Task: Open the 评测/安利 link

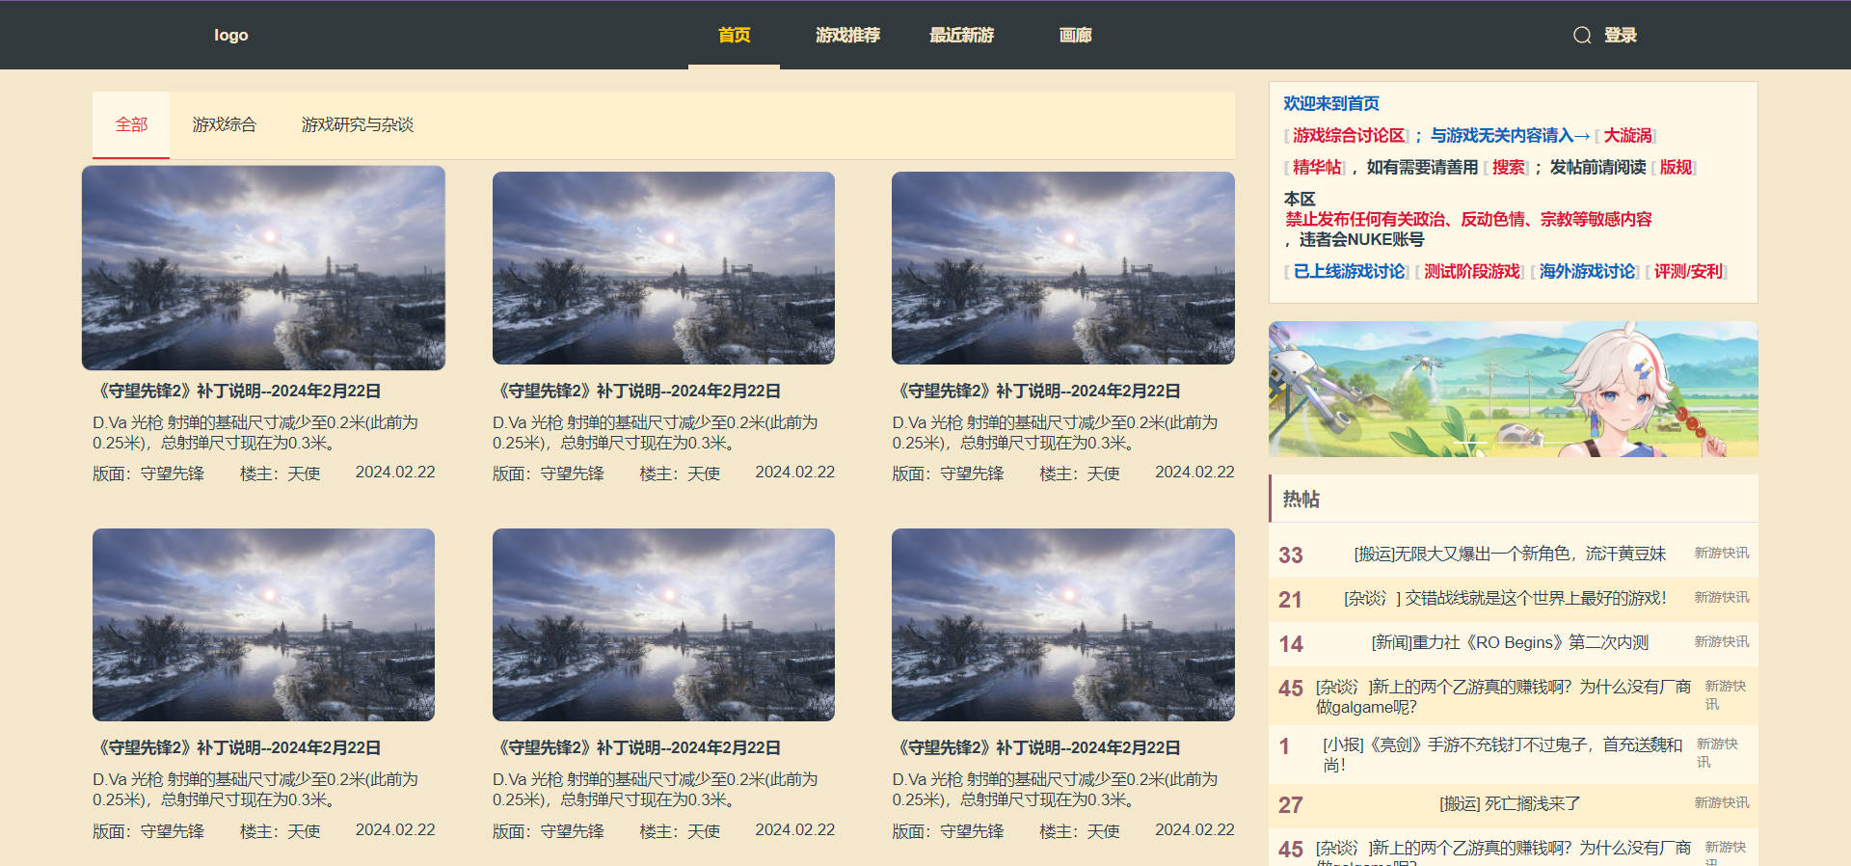Action: click(x=1688, y=272)
